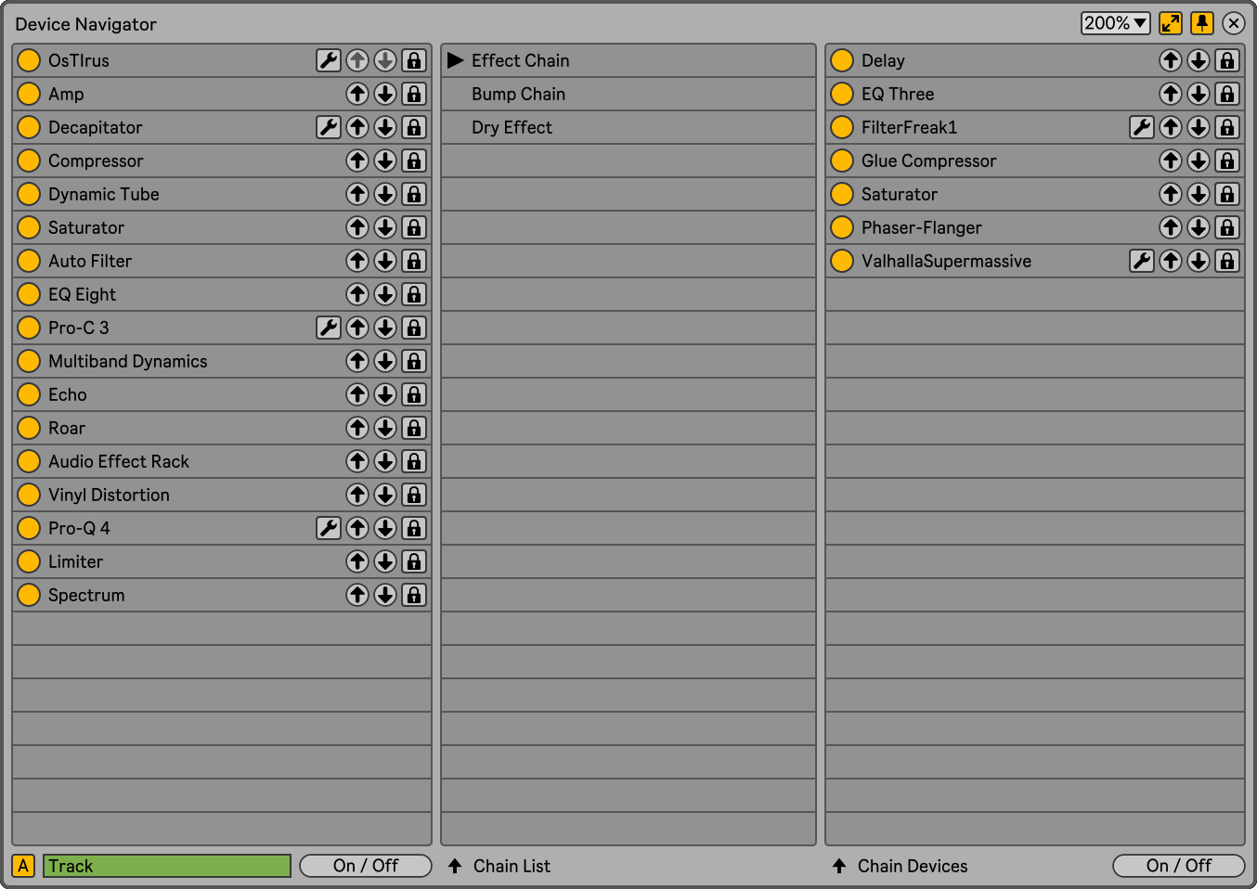This screenshot has width=1257, height=889.
Task: Select the Dry Effect chain
Action: 628,127
